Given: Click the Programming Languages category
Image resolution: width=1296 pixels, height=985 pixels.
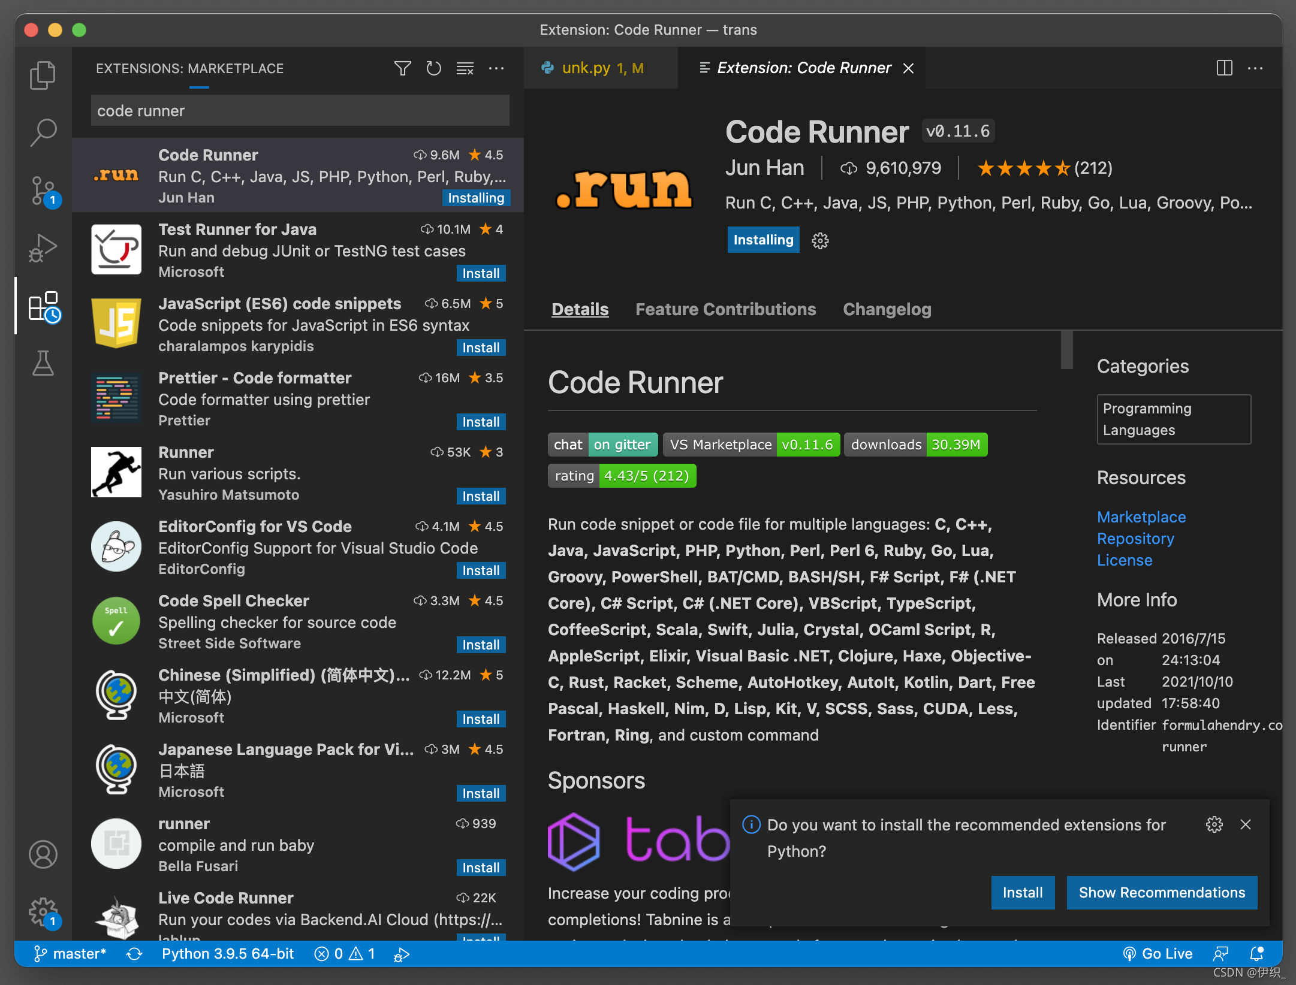Looking at the screenshot, I should click(x=1174, y=419).
